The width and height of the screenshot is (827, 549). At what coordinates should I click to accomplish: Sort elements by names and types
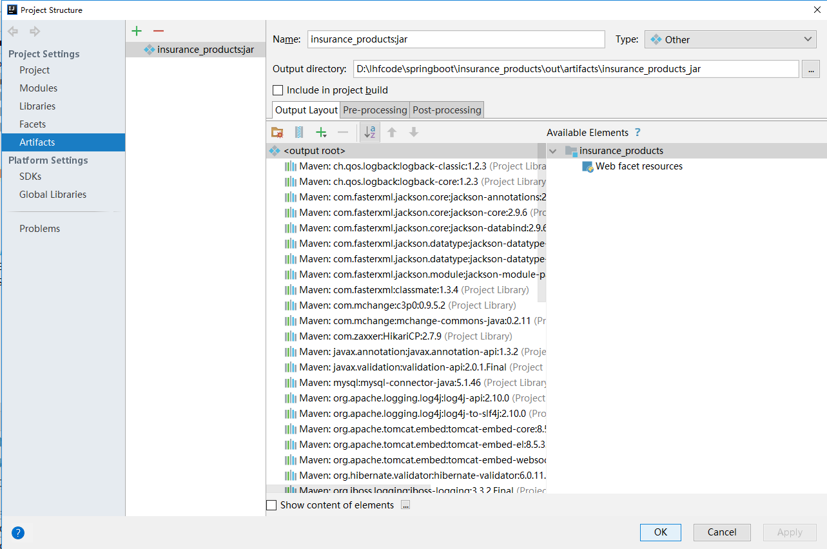tap(370, 132)
